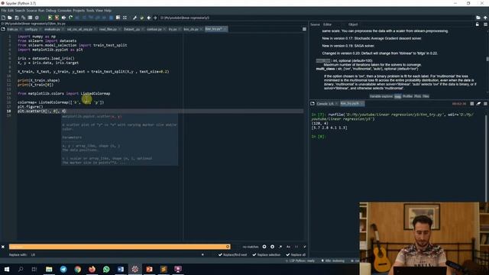The height and width of the screenshot is (275, 489).
Task: Open the Help menu
Action: point(108,11)
